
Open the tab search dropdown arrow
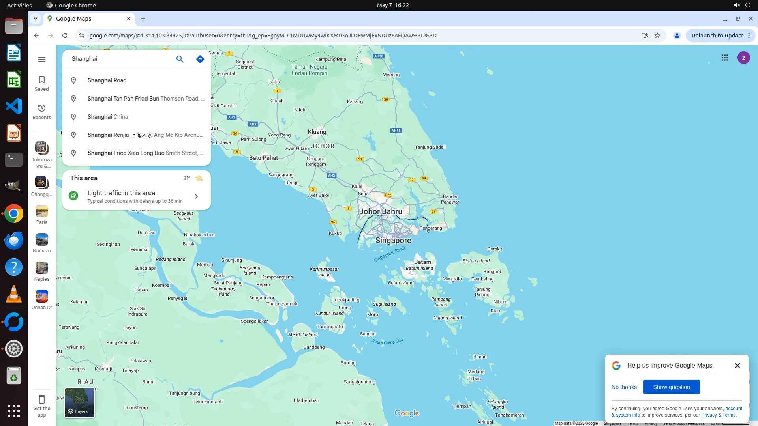36,19
